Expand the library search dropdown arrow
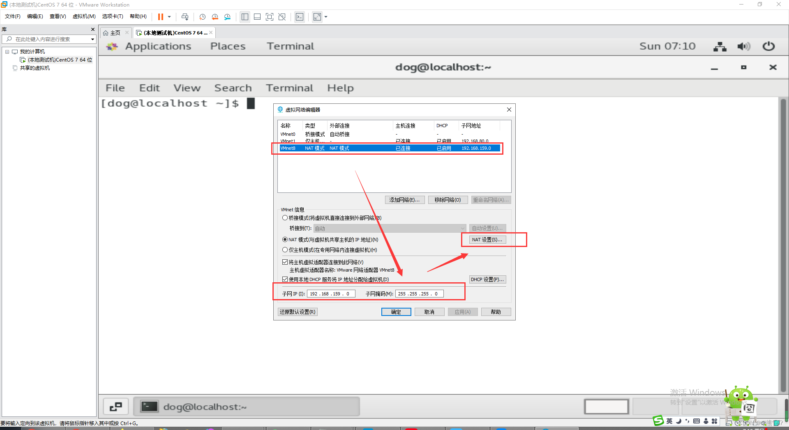789x430 pixels. 92,39
